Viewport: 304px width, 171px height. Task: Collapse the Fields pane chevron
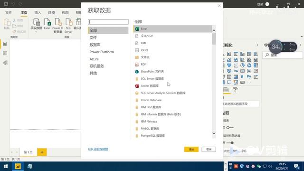300,45
